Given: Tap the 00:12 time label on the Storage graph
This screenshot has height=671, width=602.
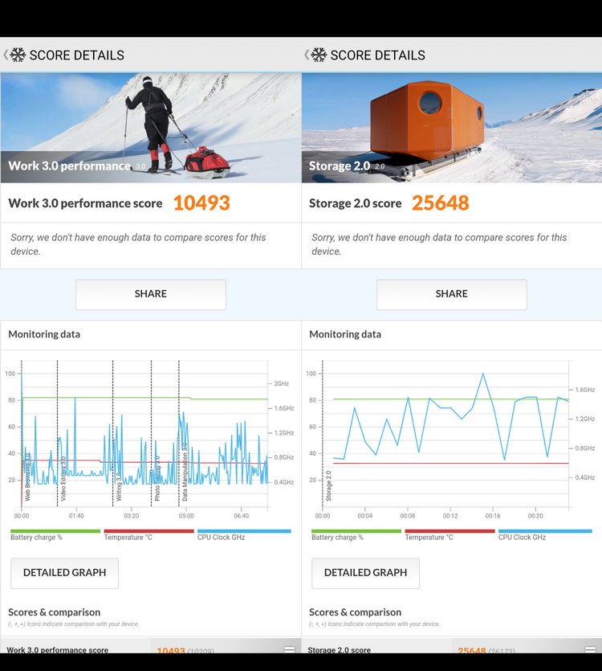Looking at the screenshot, I should 450,516.
